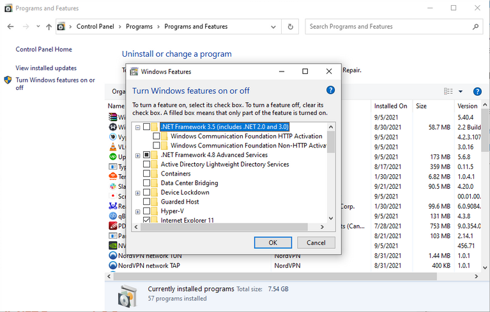The width and height of the screenshot is (490, 312).
Task: Enable Hyper-V feature checkbox
Action: [x=146, y=211]
